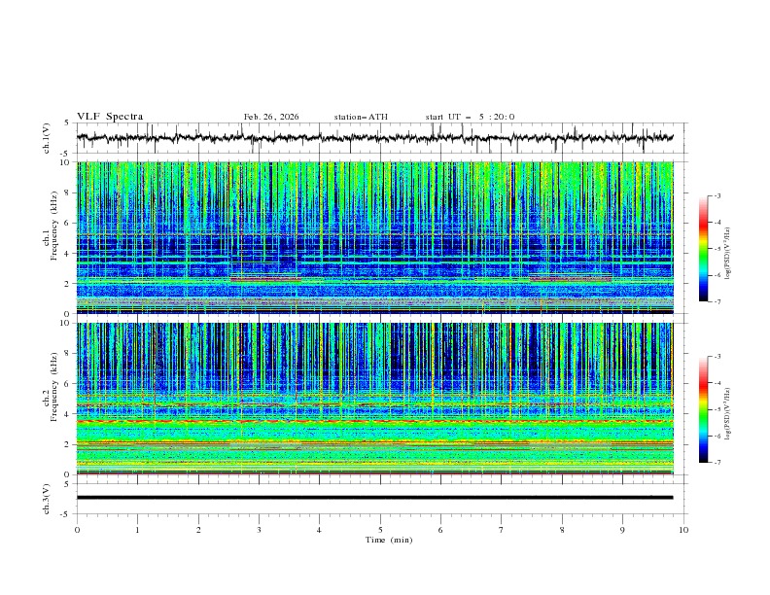Click the red band in ch.1 spectrogram near 8 minutes
The image size is (770, 595).
(x=571, y=279)
